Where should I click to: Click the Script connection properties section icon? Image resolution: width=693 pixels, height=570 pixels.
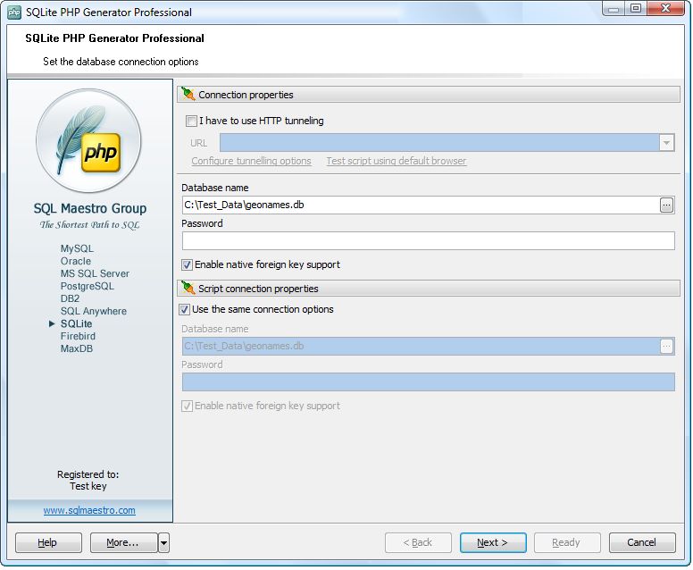(188, 288)
